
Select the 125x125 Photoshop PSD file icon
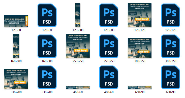coord(171,15)
